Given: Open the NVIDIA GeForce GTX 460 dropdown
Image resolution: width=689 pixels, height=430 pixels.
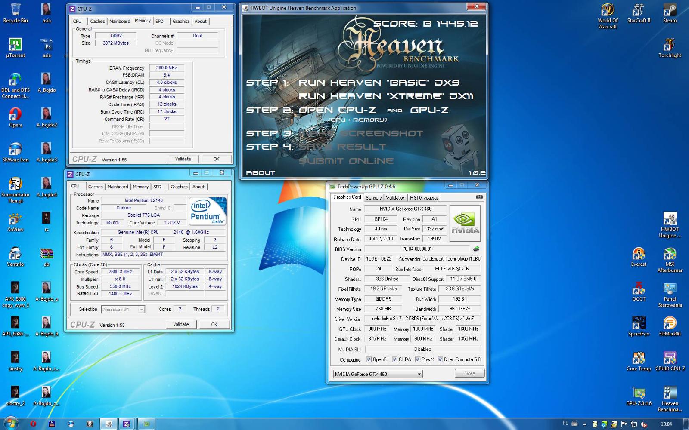Looking at the screenshot, I should pyautogui.click(x=378, y=374).
